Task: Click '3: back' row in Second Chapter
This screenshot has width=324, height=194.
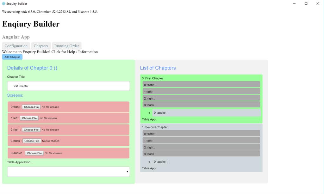Action: click(201, 154)
